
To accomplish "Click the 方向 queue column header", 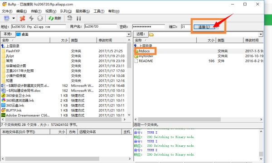I will (72, 132).
